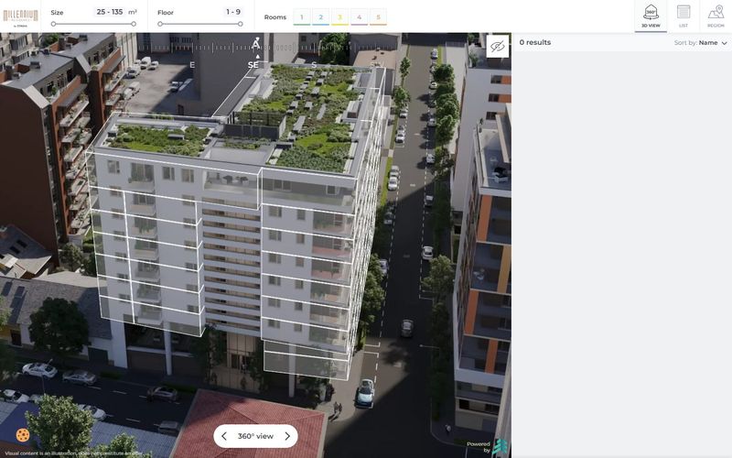732x458 pixels.
Task: Open the cookie settings icon
Action: [x=22, y=435]
